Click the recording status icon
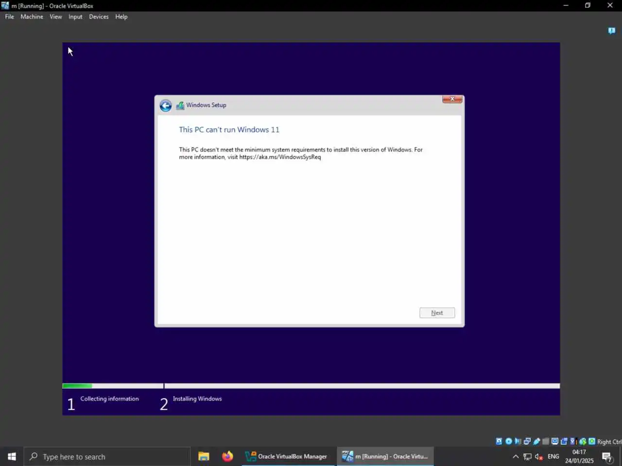The width and height of the screenshot is (622, 466). [564, 441]
